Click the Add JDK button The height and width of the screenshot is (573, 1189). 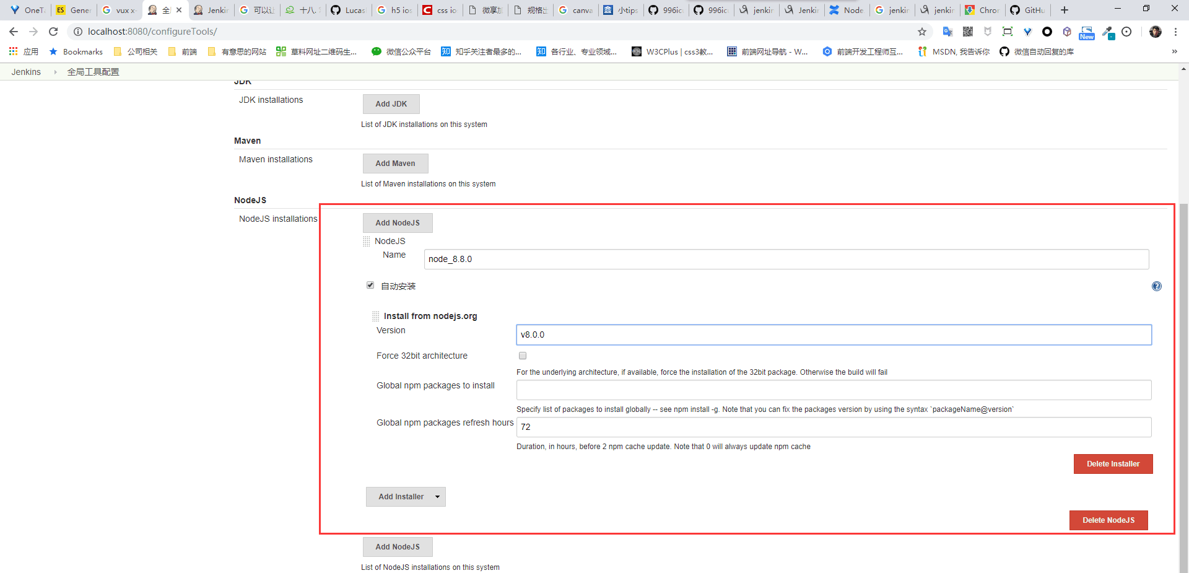tap(391, 104)
